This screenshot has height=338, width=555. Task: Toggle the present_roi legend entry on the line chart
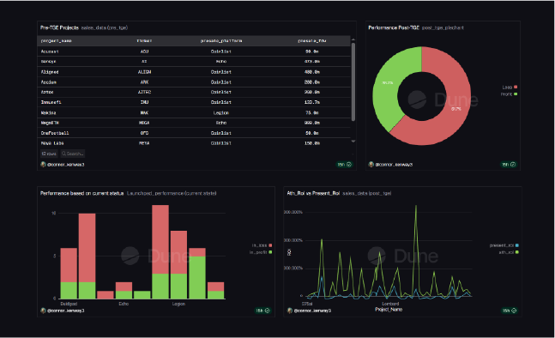pyautogui.click(x=504, y=245)
